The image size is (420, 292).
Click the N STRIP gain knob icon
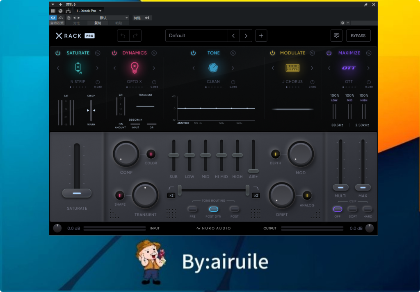(x=98, y=82)
